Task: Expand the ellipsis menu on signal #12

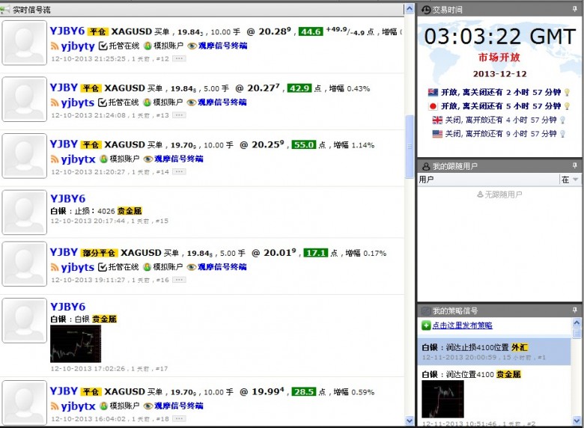Action: pos(178,58)
